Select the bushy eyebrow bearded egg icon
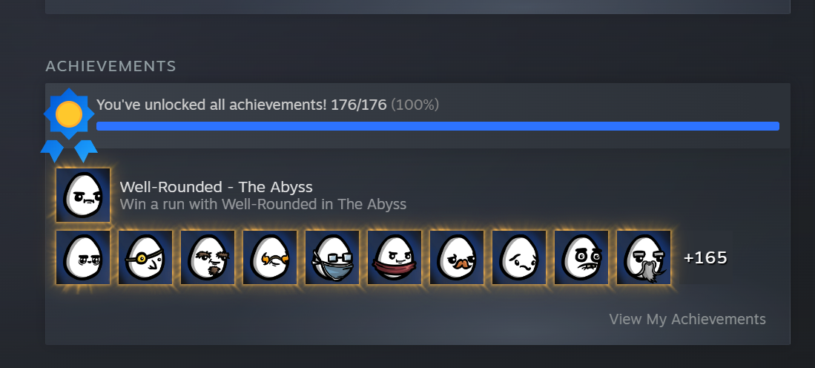 (208, 257)
